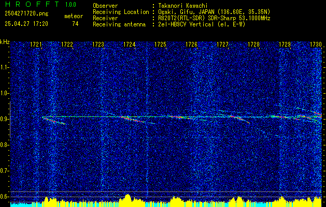
Task: Click the Receiving Location label
Action: click(x=121, y=12)
